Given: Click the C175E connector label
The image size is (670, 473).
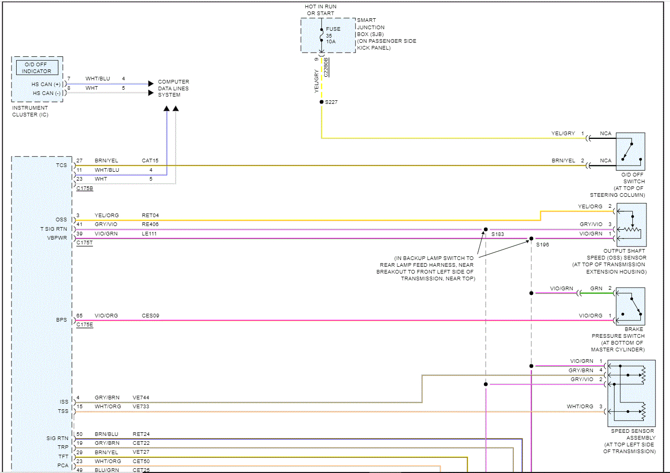Looking at the screenshot, I should coord(85,325).
